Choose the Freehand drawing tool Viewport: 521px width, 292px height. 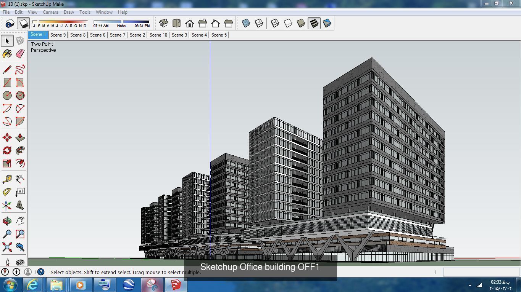pos(20,70)
